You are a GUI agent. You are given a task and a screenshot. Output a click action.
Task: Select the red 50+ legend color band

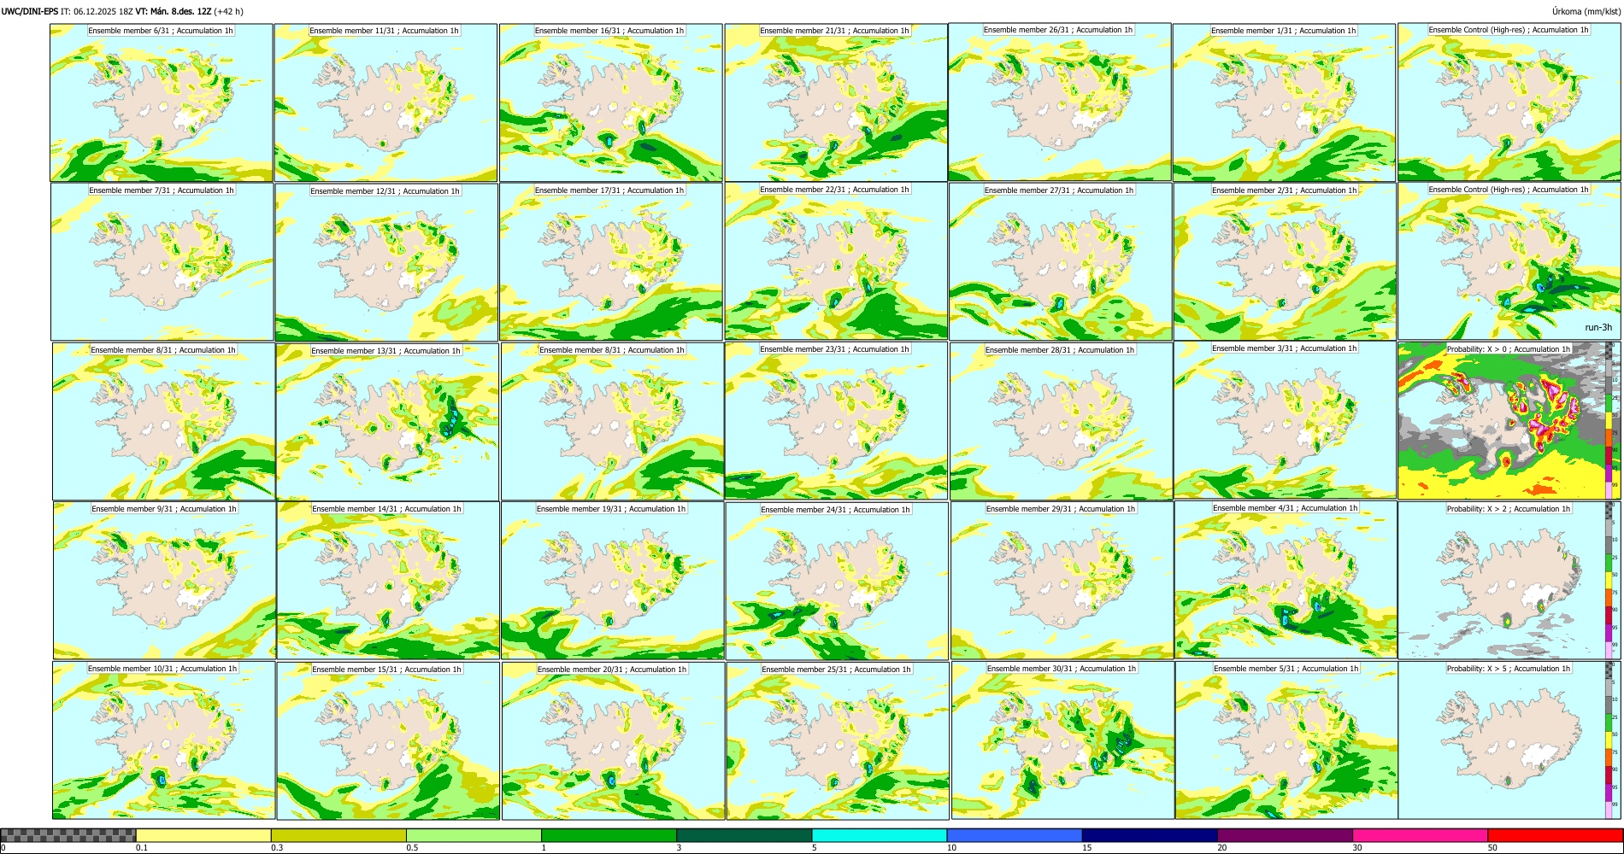[x=1555, y=835]
